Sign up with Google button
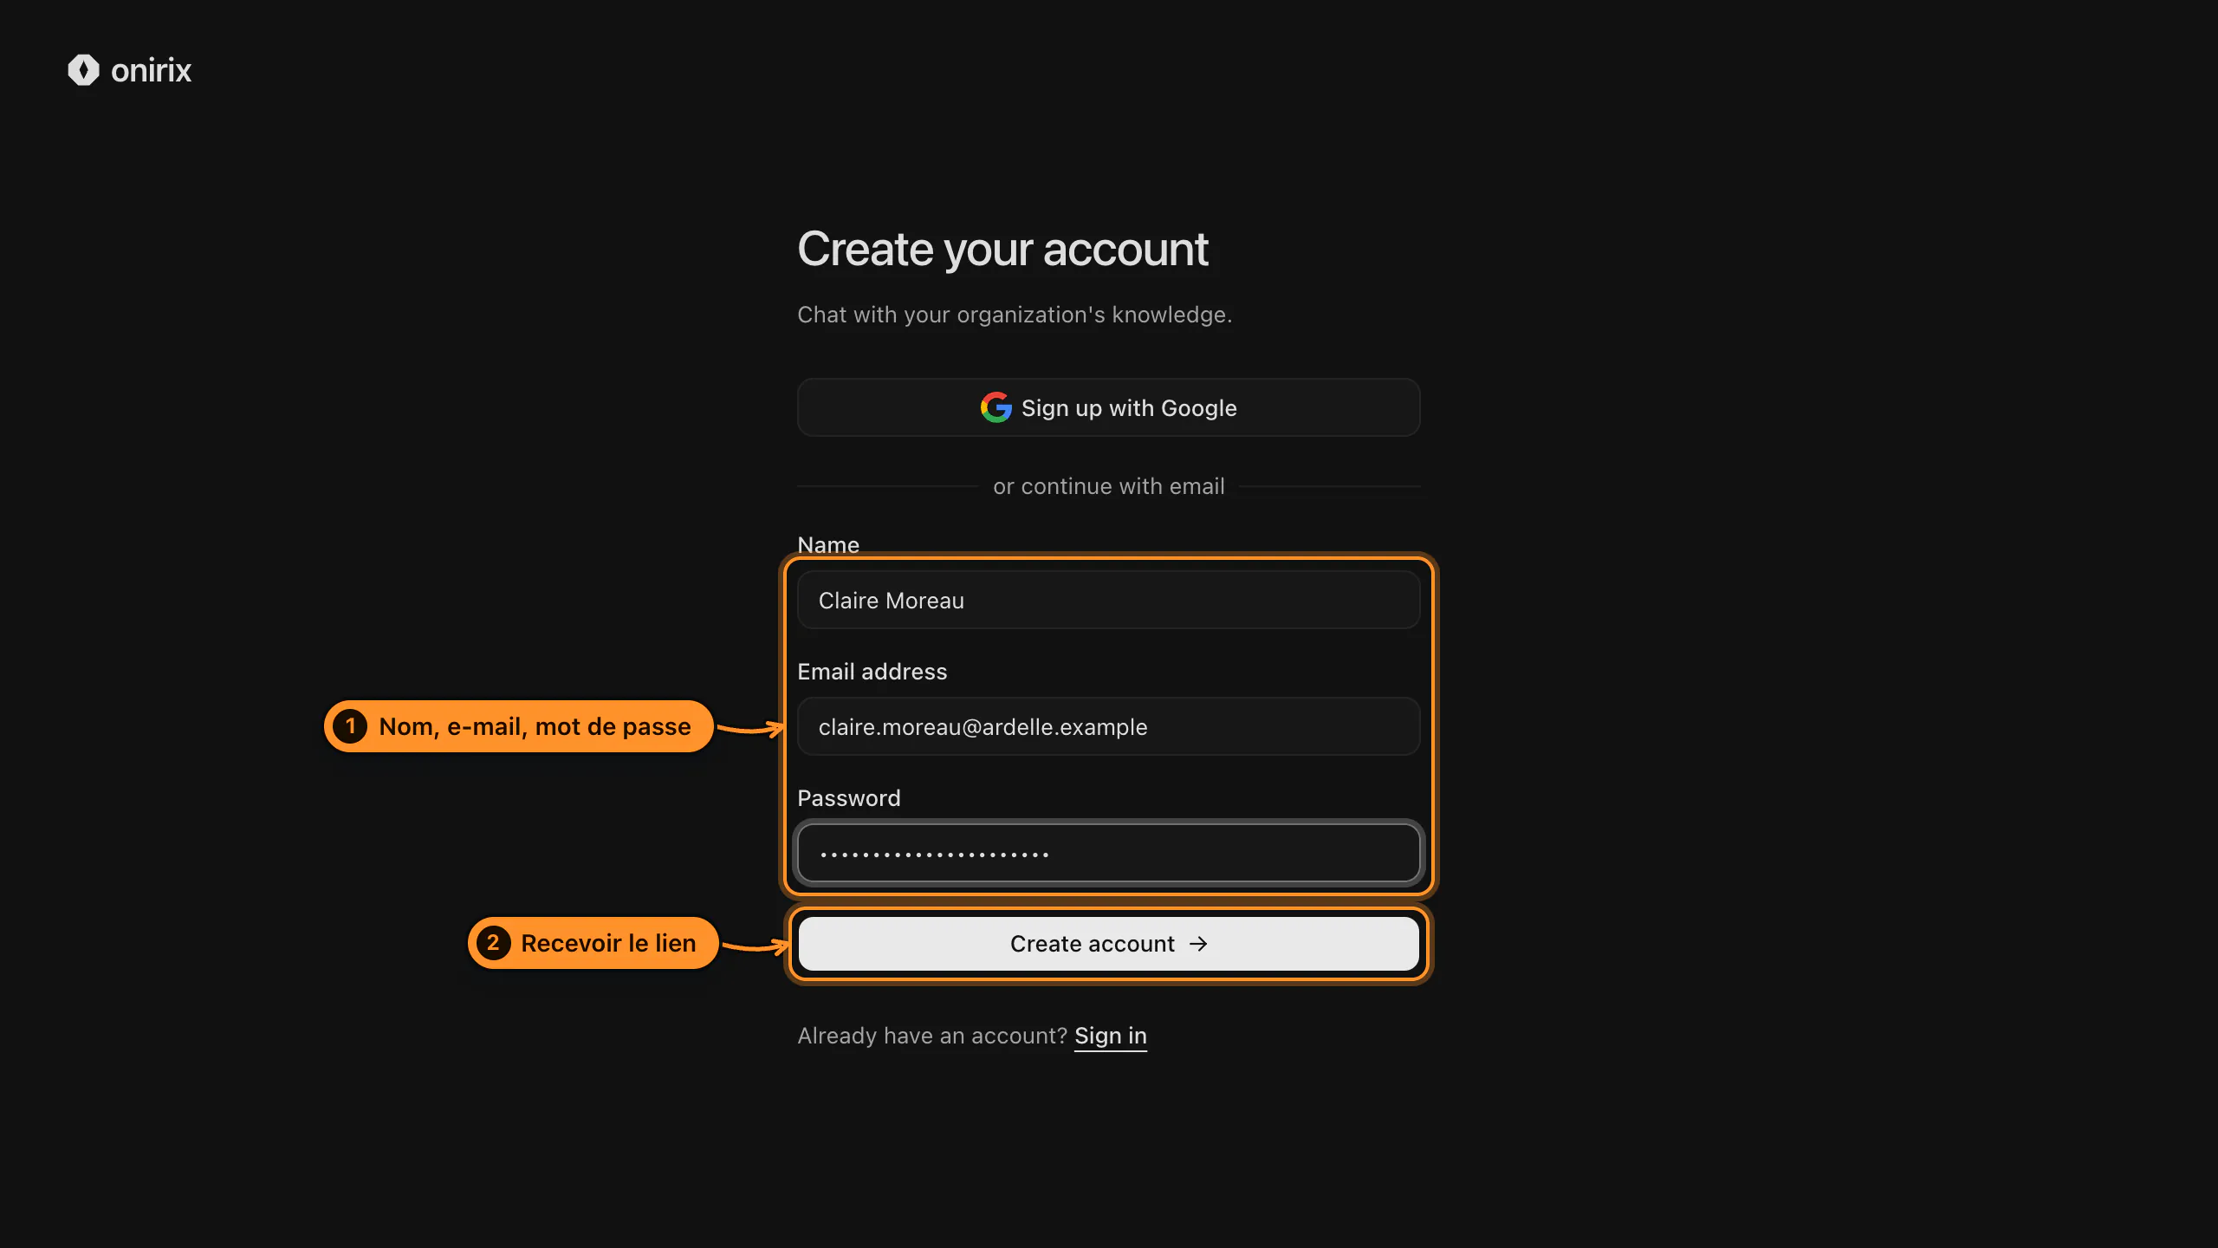 coord(1108,407)
